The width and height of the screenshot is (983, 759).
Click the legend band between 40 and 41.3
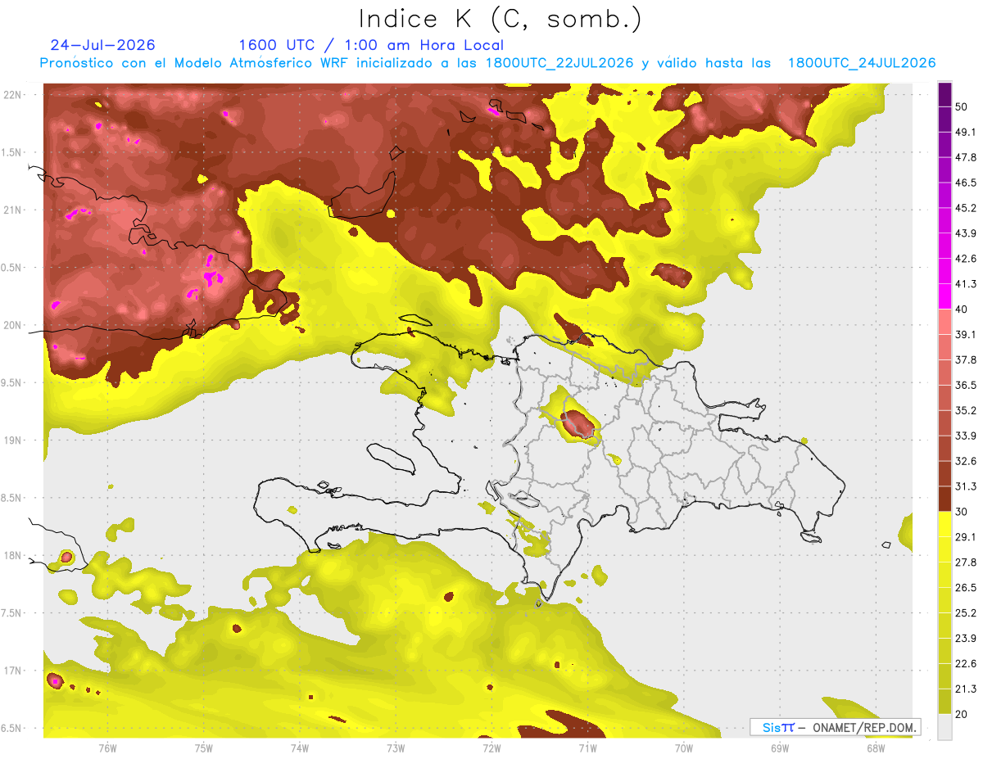[944, 296]
